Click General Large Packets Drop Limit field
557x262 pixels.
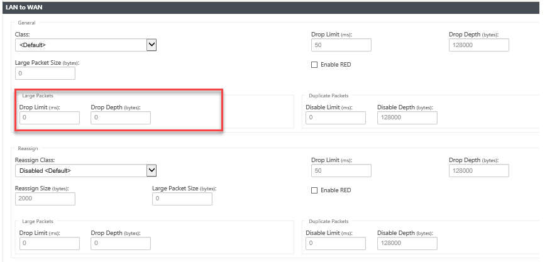coord(50,118)
